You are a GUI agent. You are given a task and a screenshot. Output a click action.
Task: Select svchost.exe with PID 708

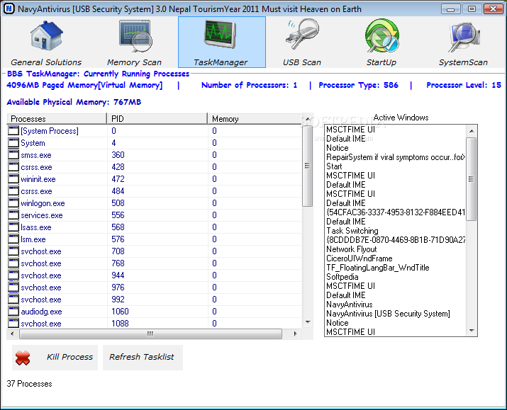[x=41, y=251]
